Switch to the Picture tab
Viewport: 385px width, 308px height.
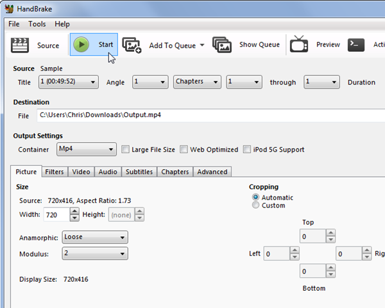(26, 172)
